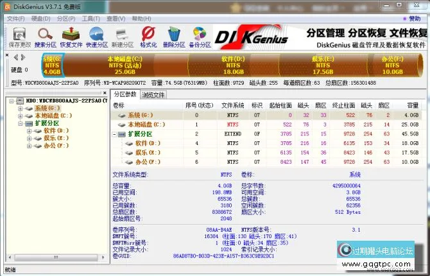The image size is (430, 276).
Task: Switch to the 浏览文件 tab
Action: coord(153,95)
